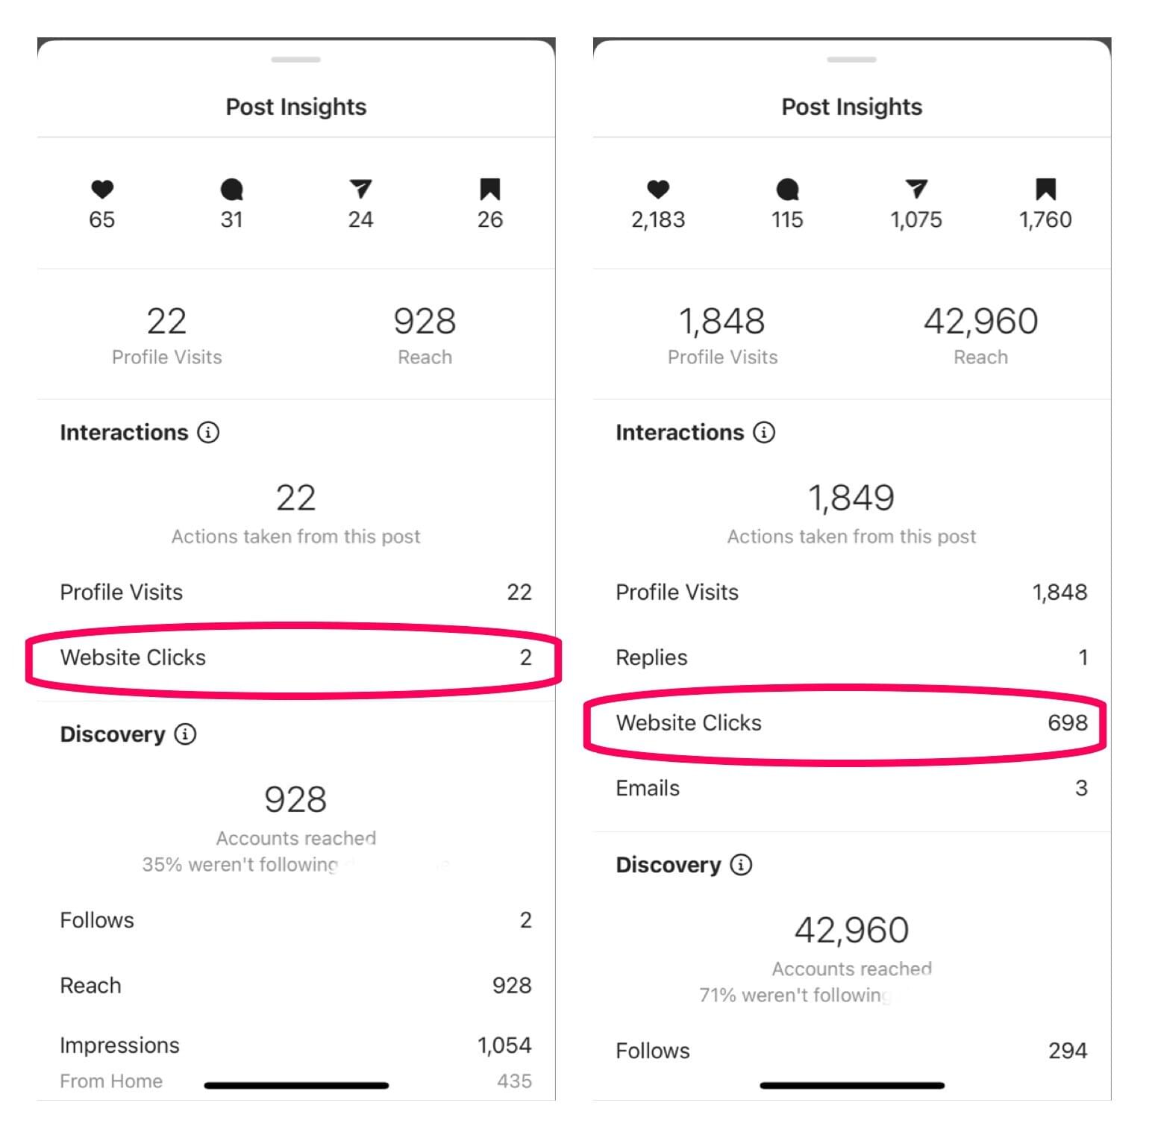Tap the 42,960 Reach summary number
The height and width of the screenshot is (1138, 1149).
981,322
